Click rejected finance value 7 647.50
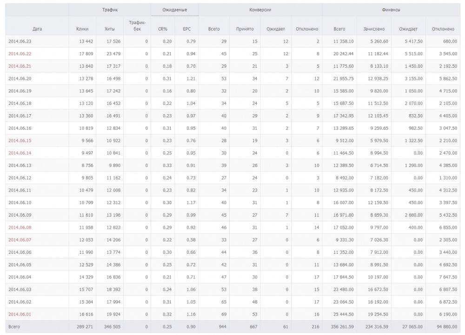The image size is (465, 335). click(448, 277)
